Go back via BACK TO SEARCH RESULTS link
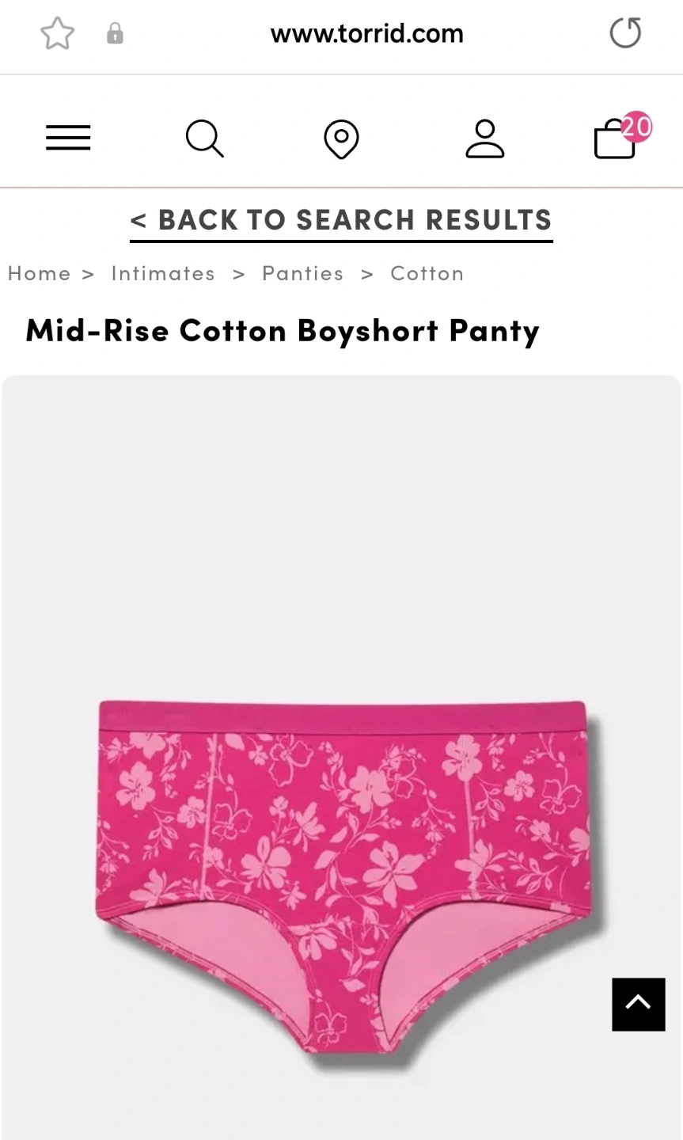The width and height of the screenshot is (683, 1140). [341, 220]
